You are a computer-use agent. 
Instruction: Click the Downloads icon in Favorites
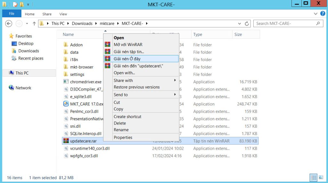(14, 51)
